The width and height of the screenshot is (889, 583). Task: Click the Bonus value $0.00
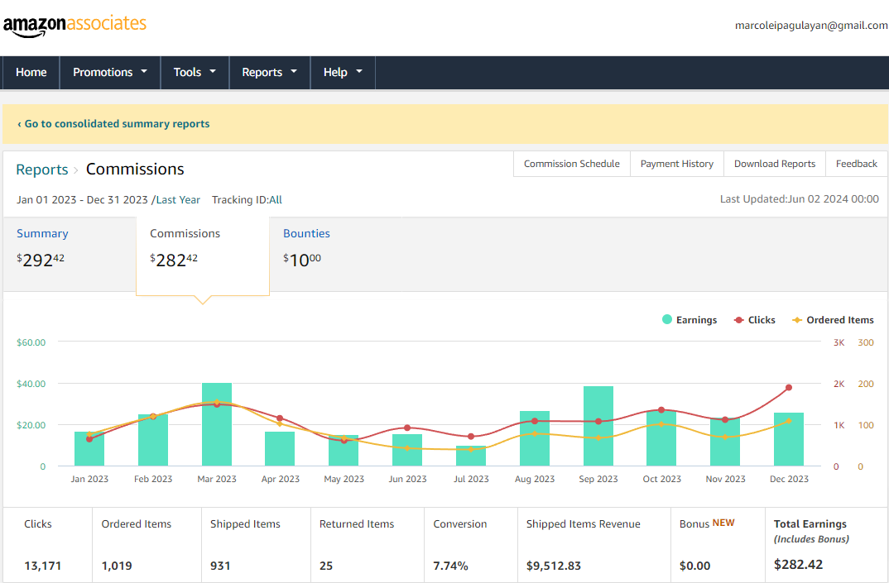point(694,566)
